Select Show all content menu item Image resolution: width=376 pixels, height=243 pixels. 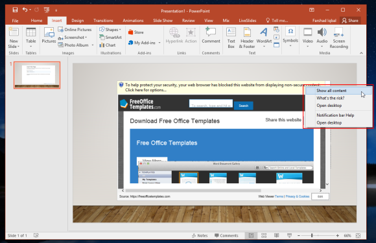coord(338,91)
